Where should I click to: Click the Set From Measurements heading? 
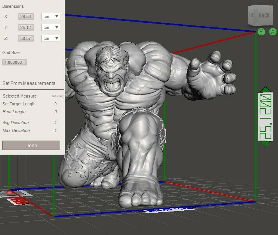click(29, 83)
